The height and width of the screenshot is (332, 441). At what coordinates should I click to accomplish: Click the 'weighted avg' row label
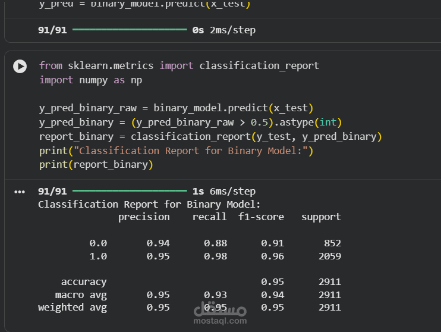(73, 307)
